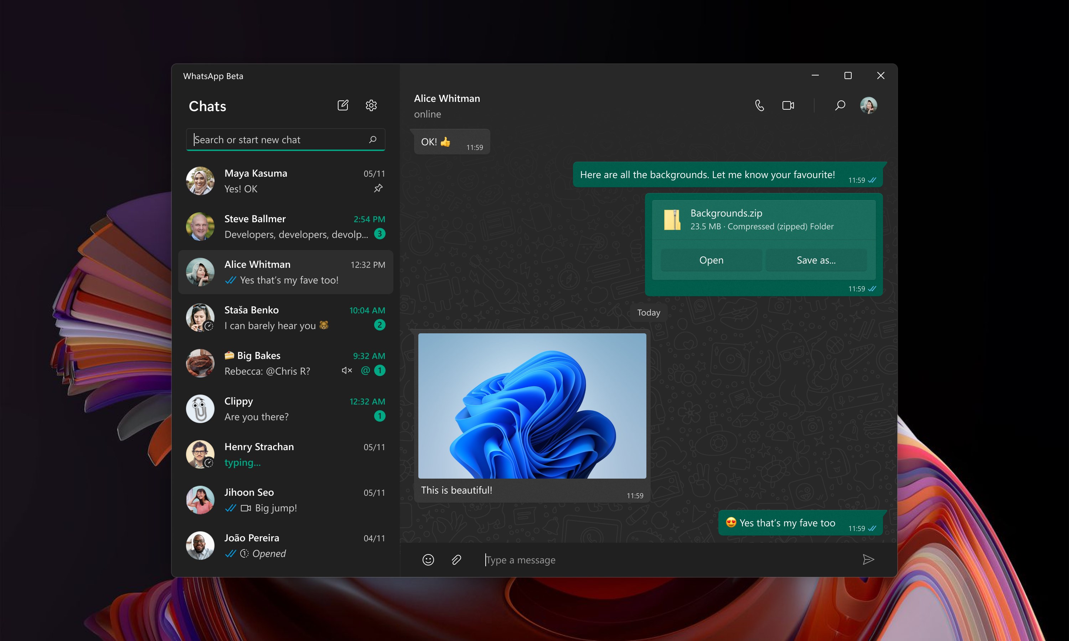Open the Big Bakes group chat
Image resolution: width=1069 pixels, height=641 pixels.
[x=285, y=363]
